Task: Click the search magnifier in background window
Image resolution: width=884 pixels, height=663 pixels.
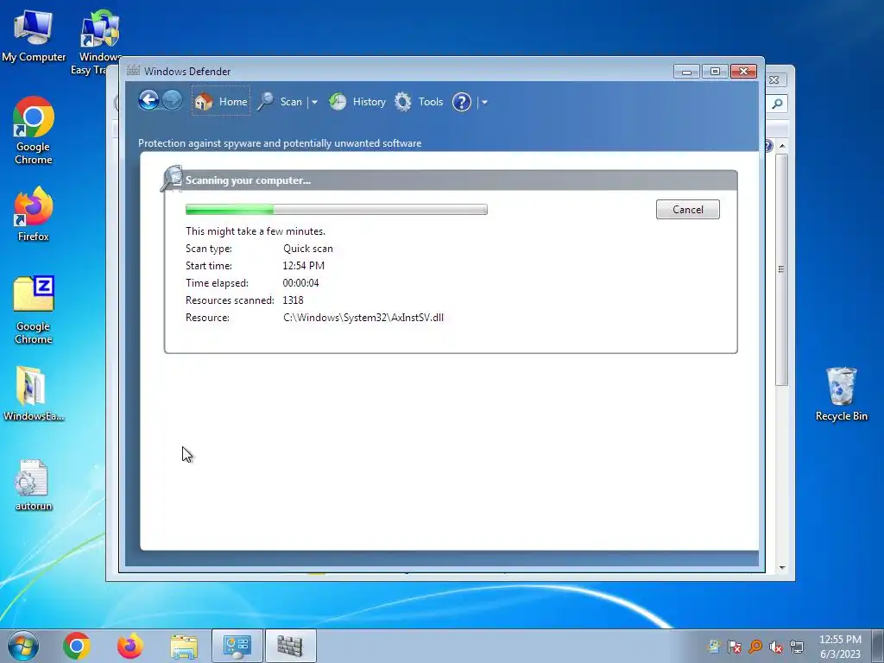Action: (777, 104)
